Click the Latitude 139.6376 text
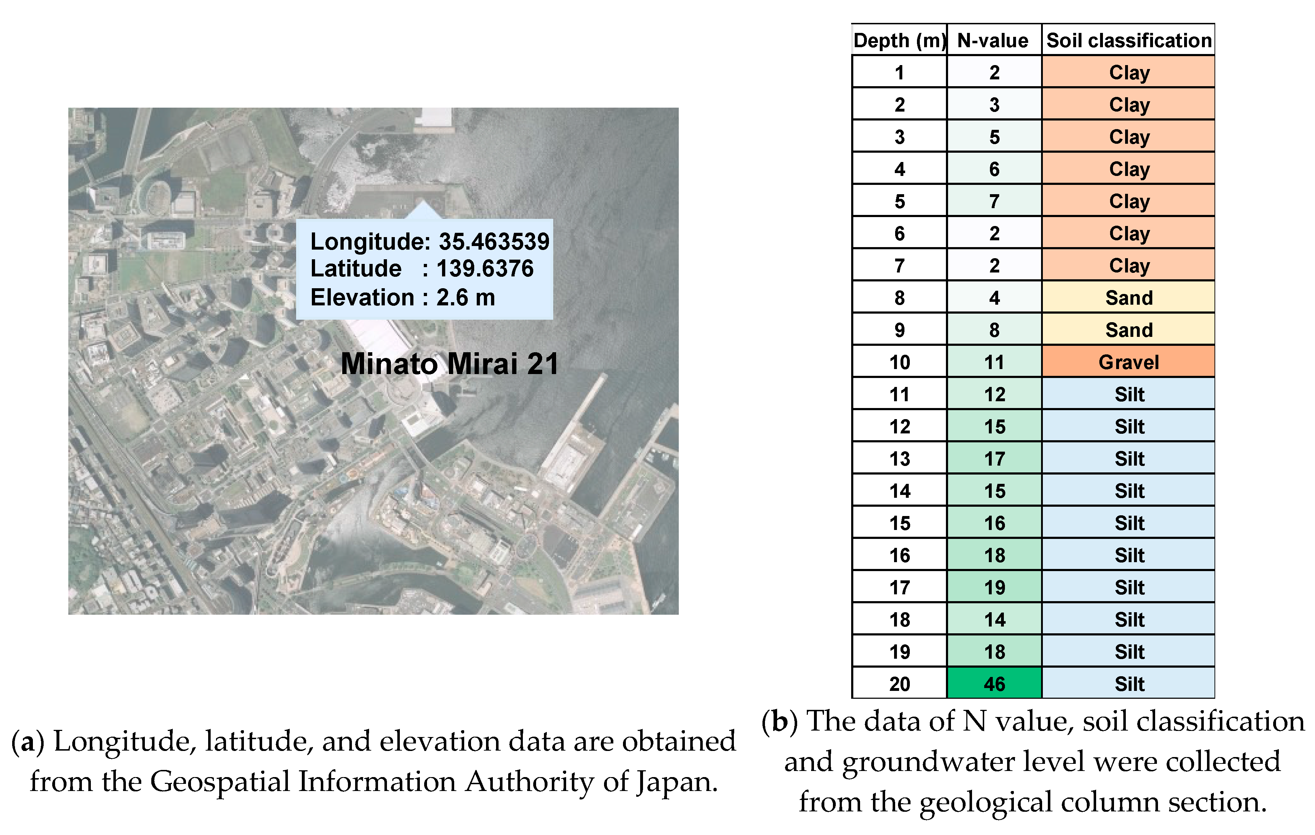This screenshot has height=835, width=1315. [x=422, y=269]
